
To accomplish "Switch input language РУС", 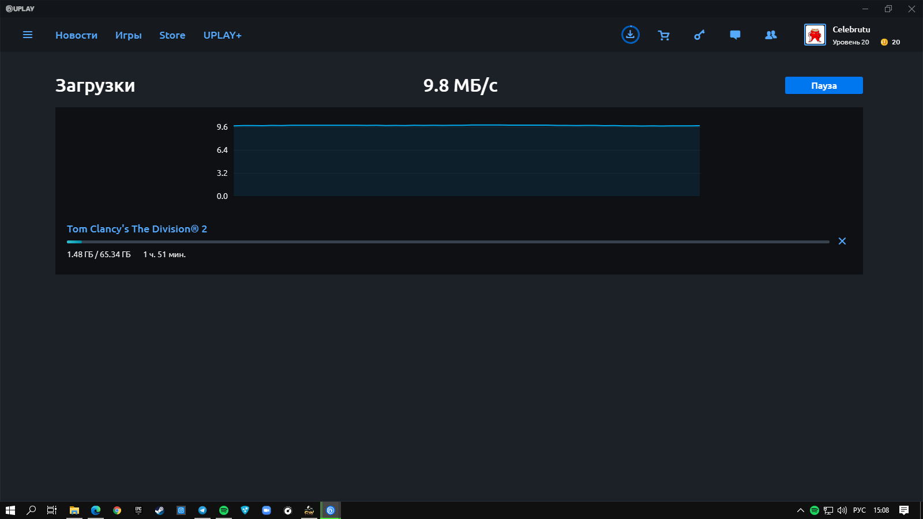I will (860, 510).
